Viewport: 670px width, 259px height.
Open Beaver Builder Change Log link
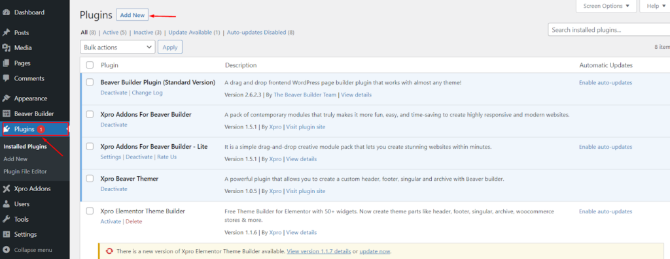[x=147, y=93]
